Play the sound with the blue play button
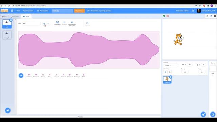The width and height of the screenshot is (217, 122). [x=21, y=75]
